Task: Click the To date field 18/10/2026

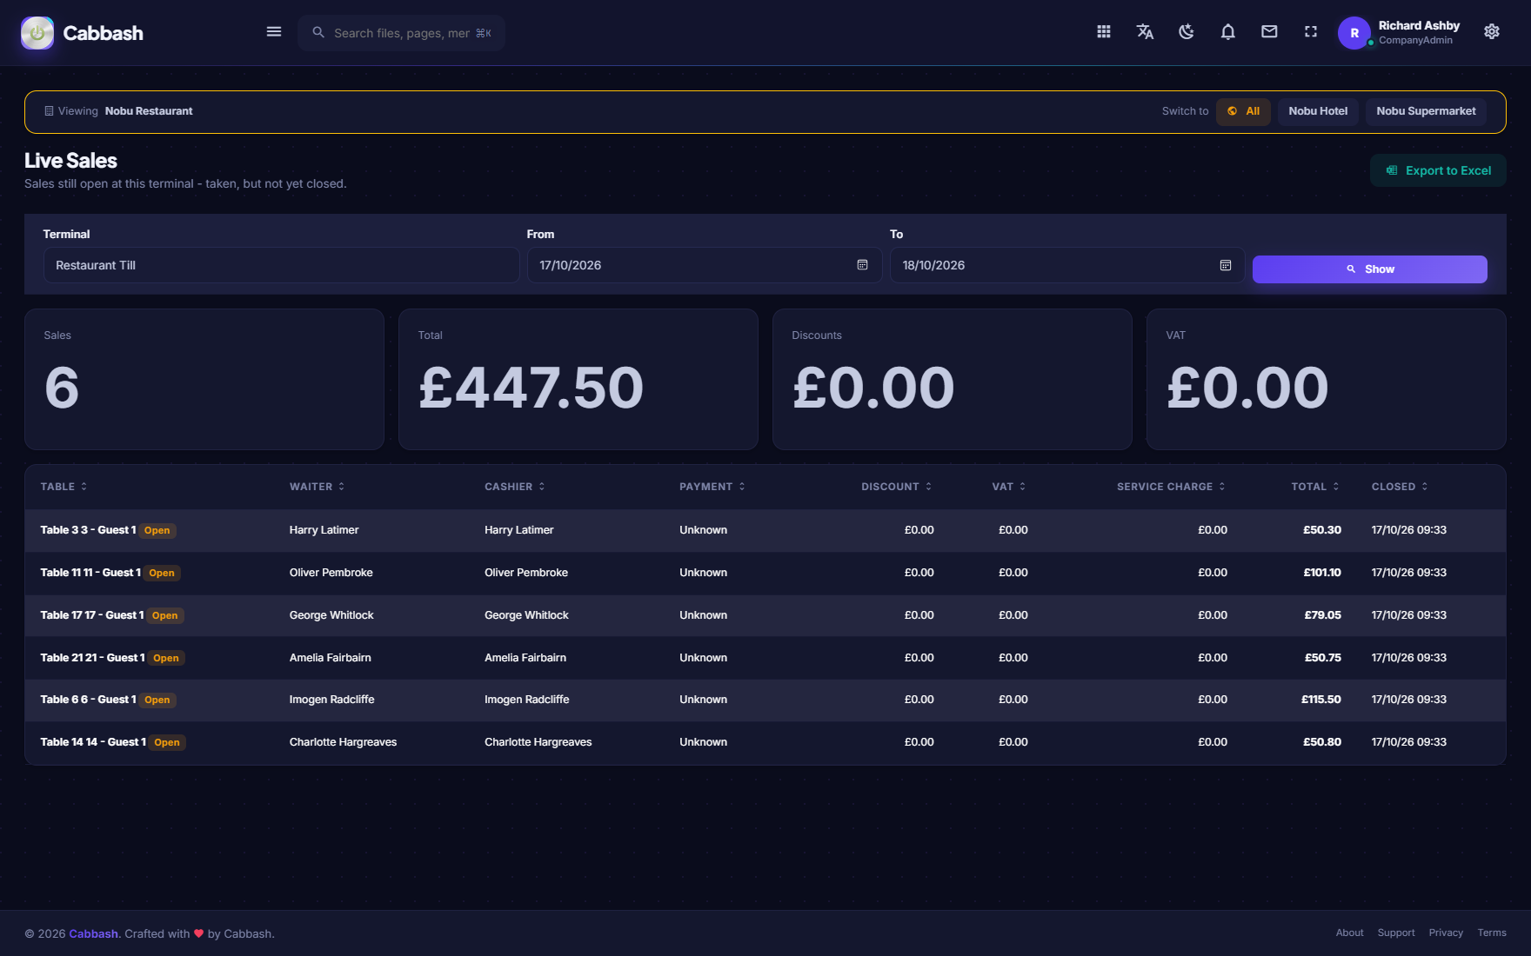Action: [x=1067, y=265]
